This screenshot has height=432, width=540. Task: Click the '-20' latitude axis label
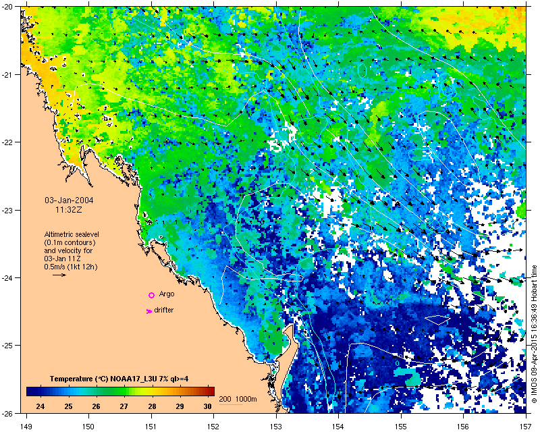tap(7, 7)
